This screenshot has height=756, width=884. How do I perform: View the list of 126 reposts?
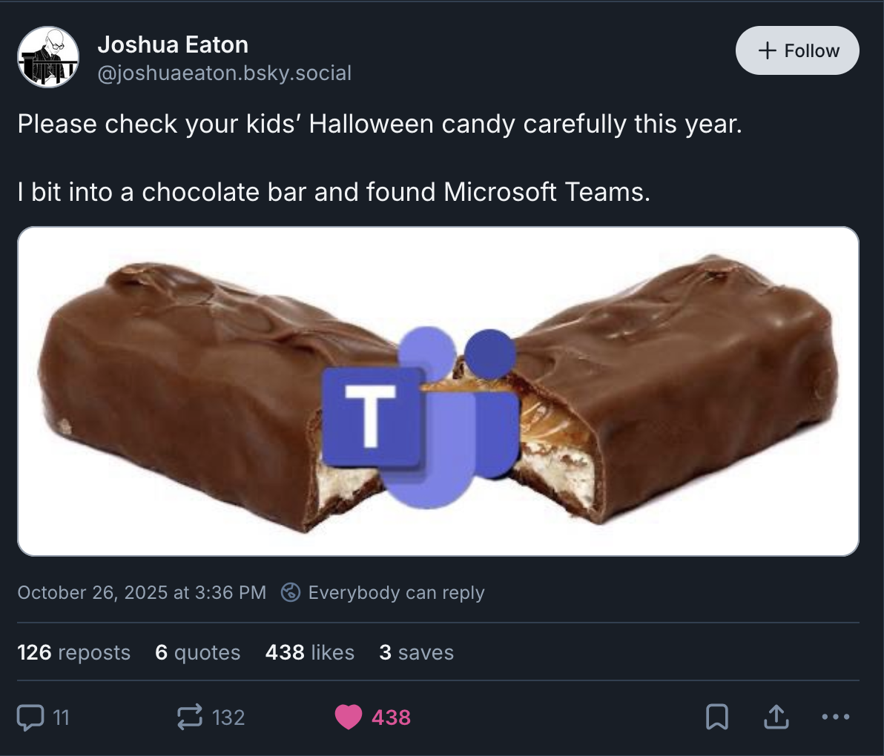[x=73, y=652]
